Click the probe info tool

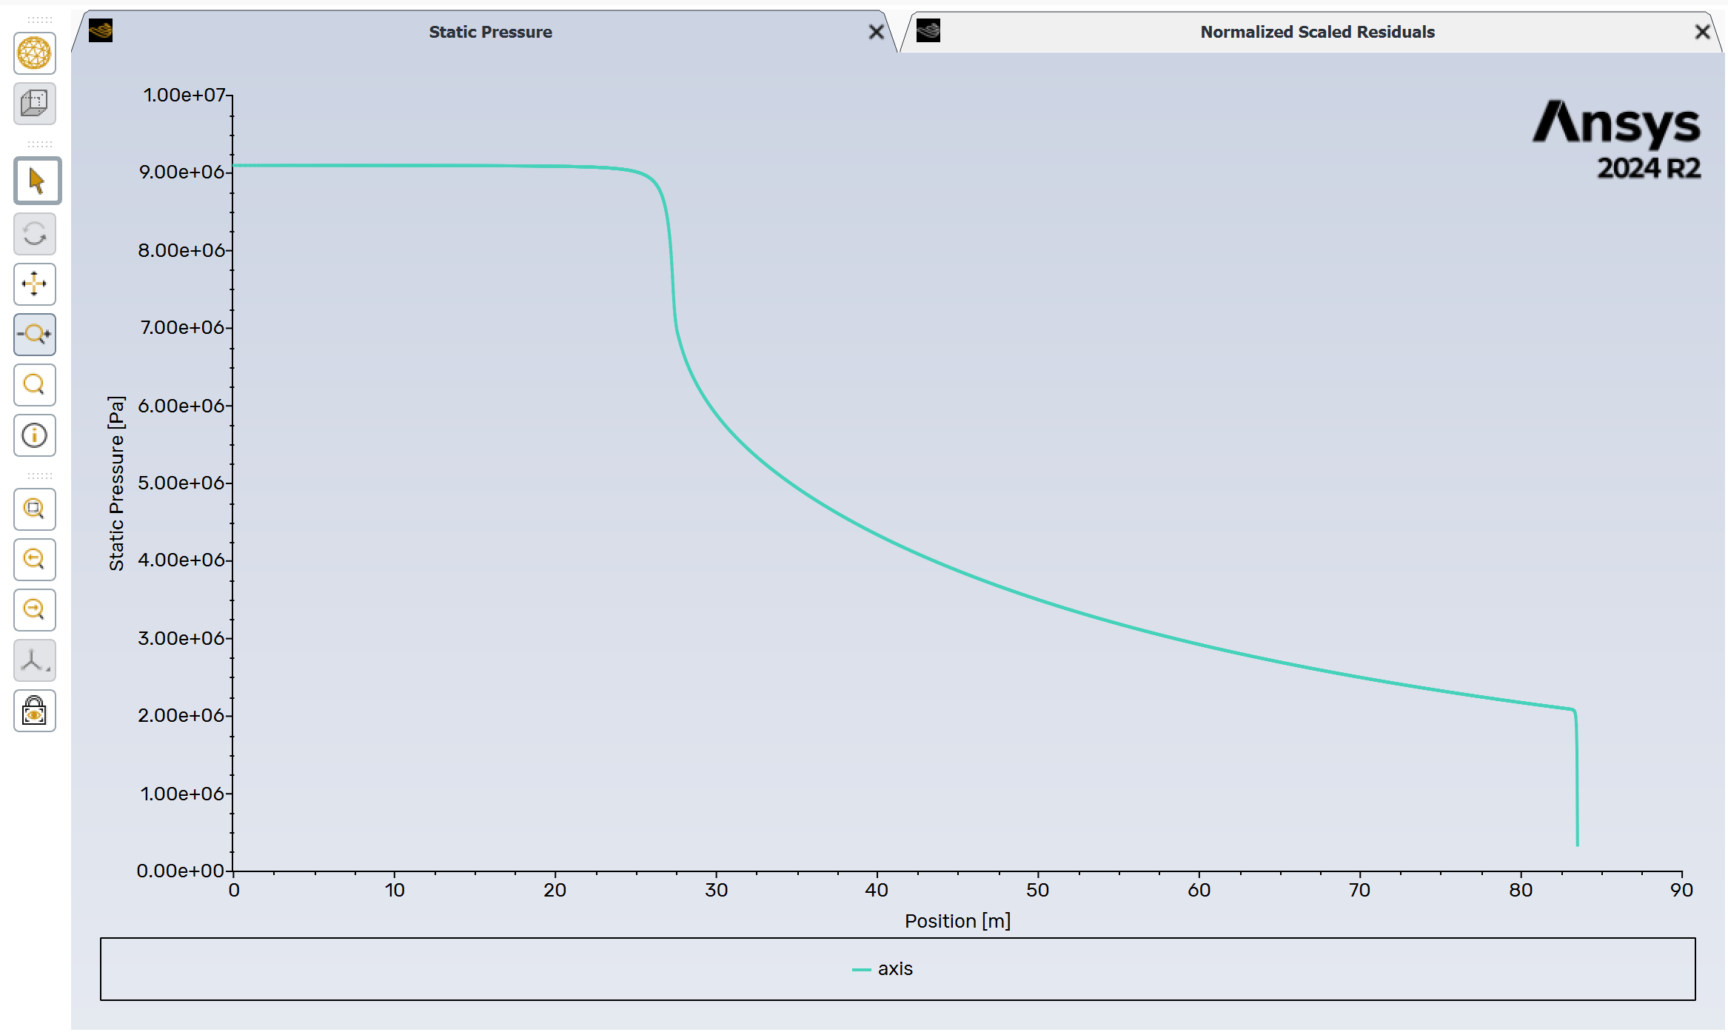[35, 435]
